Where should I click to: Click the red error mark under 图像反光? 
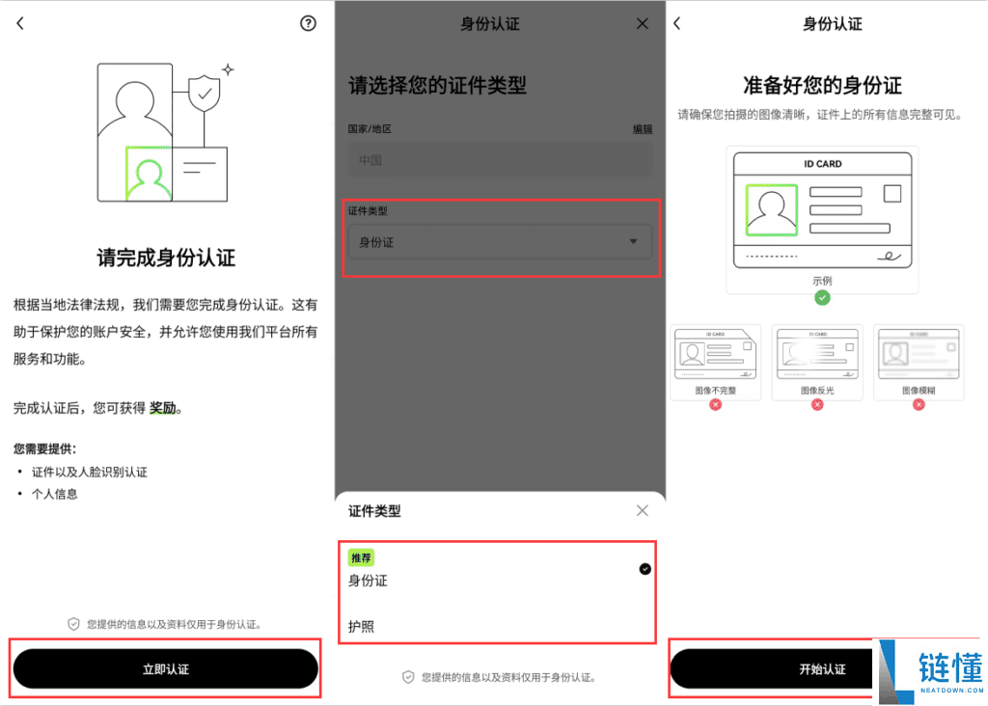816,405
